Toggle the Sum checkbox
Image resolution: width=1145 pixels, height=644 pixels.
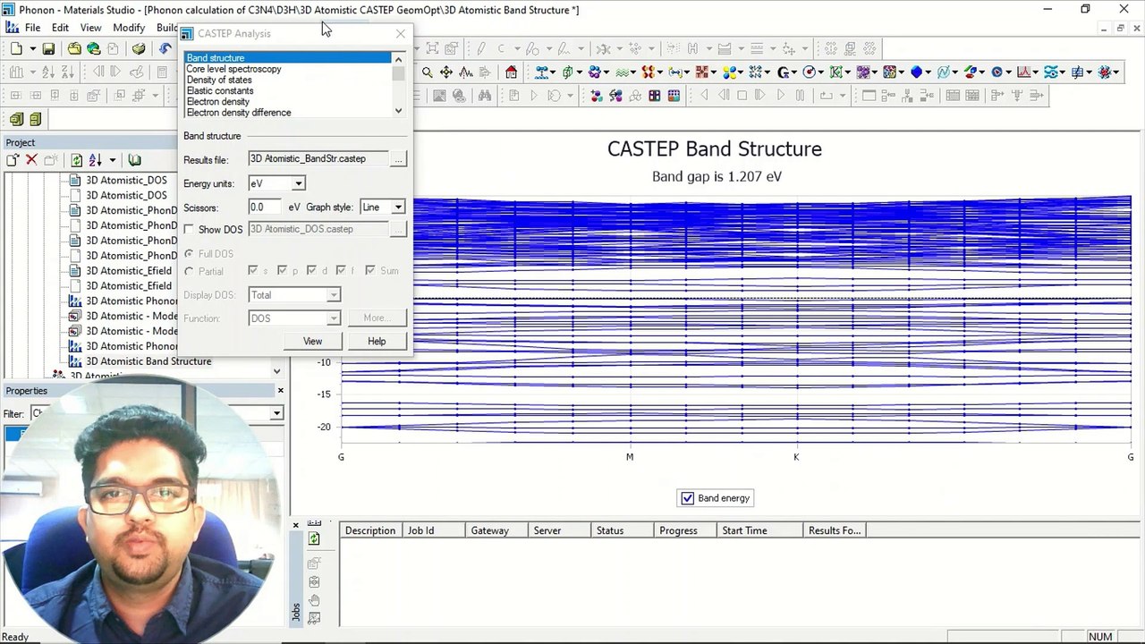[369, 270]
